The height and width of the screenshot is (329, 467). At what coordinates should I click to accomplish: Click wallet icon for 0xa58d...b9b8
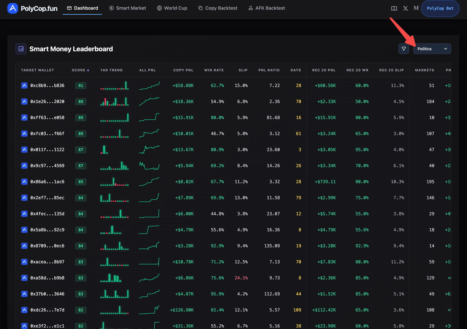coord(24,278)
